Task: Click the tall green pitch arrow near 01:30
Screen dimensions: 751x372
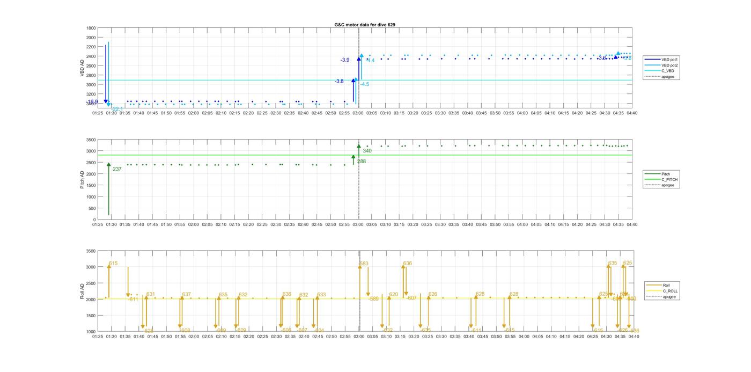Action: click(x=108, y=189)
